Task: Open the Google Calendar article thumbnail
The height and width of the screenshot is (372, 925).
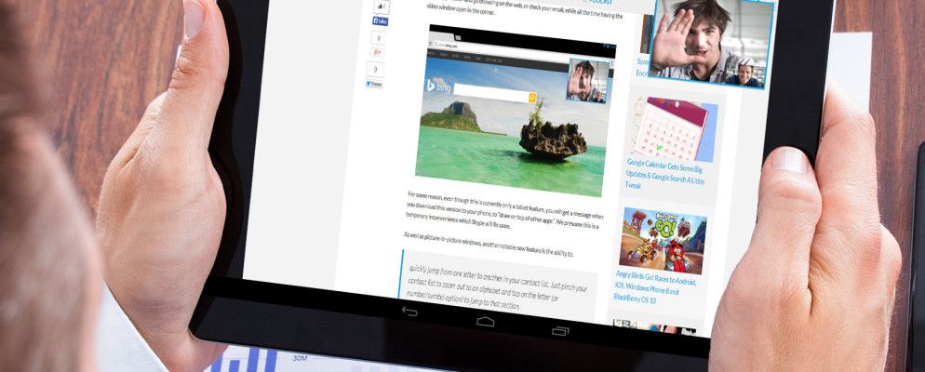Action: click(x=675, y=129)
